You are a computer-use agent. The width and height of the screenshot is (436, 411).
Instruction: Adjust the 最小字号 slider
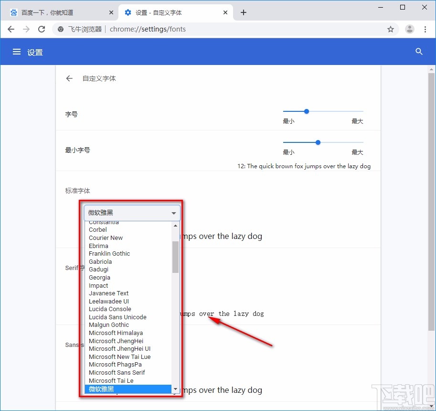coord(318,142)
